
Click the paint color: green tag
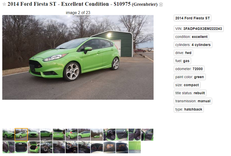point(190,77)
